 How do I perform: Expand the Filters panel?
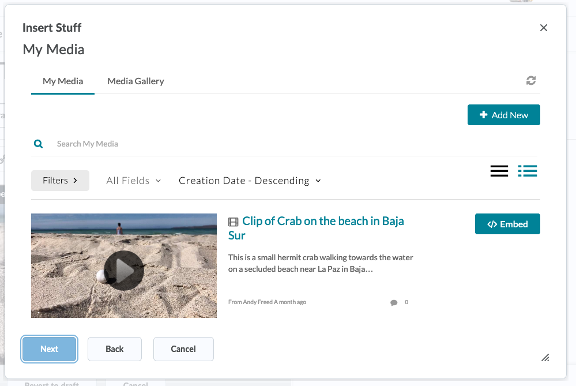tap(60, 181)
